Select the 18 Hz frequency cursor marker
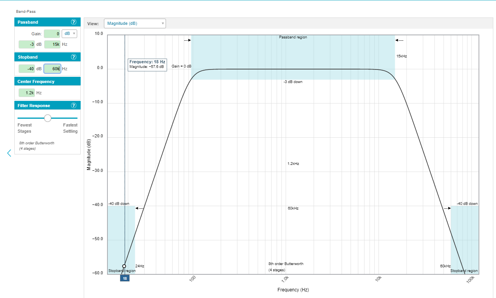 pyautogui.click(x=124, y=278)
